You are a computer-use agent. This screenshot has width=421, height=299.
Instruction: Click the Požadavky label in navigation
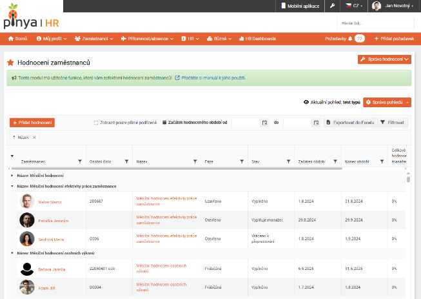336,39
